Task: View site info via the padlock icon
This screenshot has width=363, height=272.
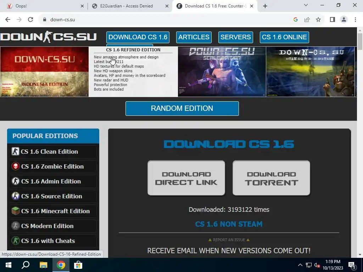Action: click(x=45, y=20)
